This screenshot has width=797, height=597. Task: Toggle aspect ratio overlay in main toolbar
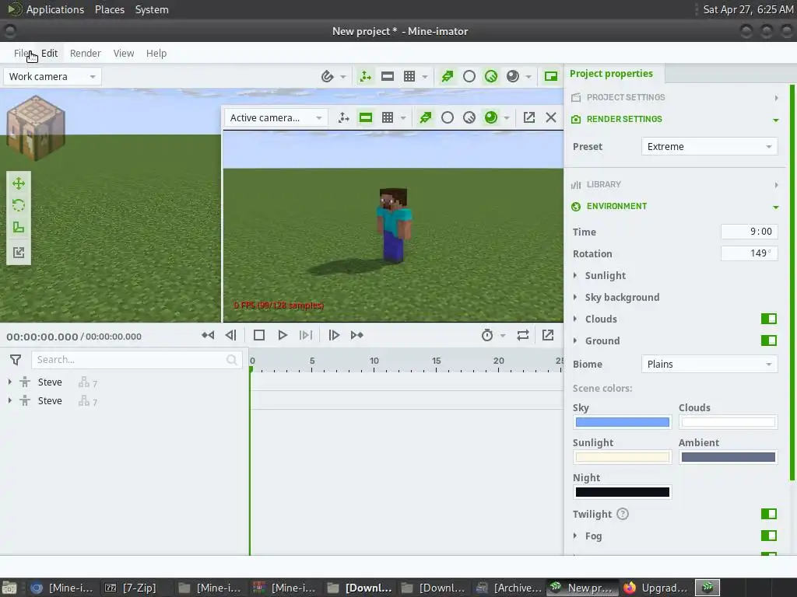[x=388, y=77]
